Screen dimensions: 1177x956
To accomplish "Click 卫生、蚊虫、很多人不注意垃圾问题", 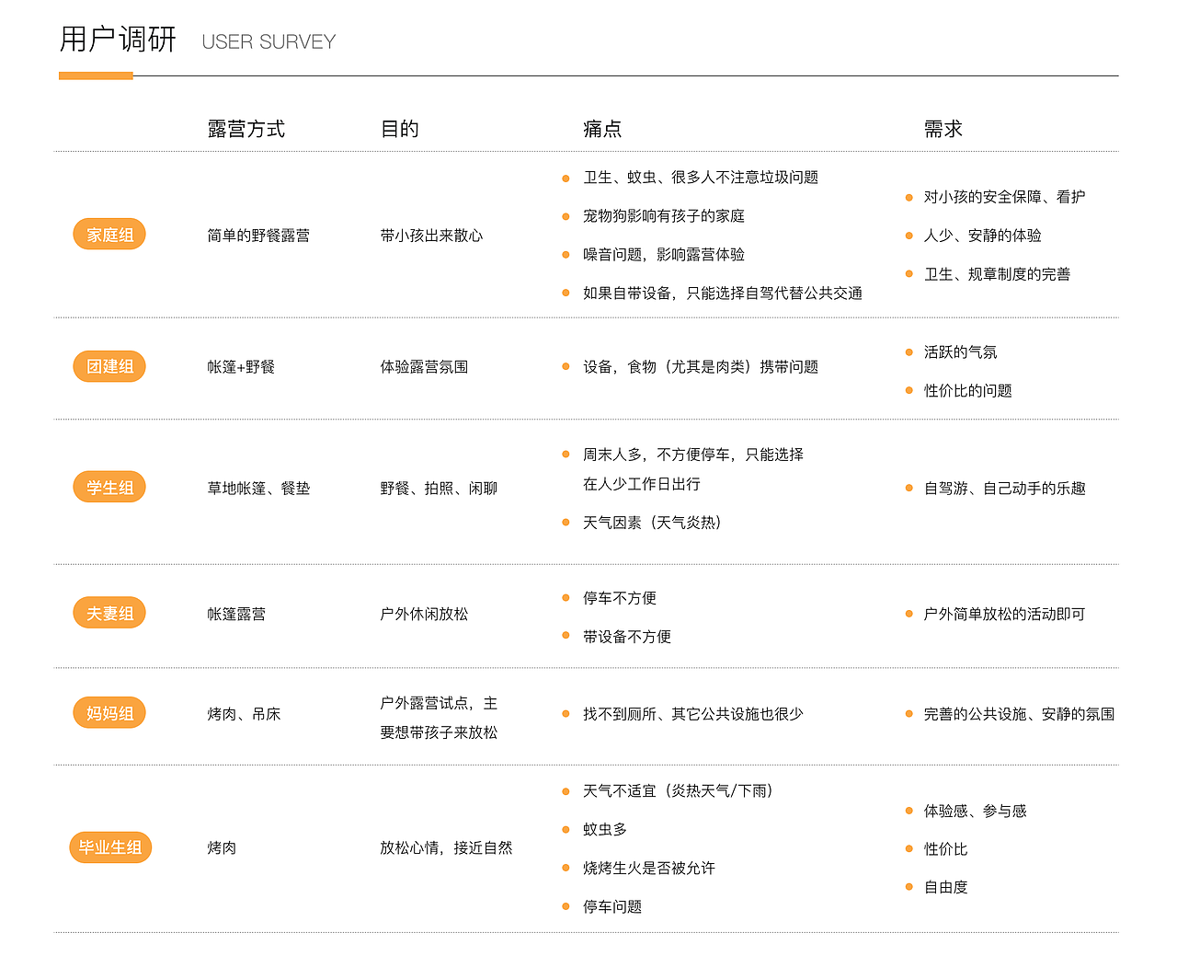I will click(x=701, y=178).
